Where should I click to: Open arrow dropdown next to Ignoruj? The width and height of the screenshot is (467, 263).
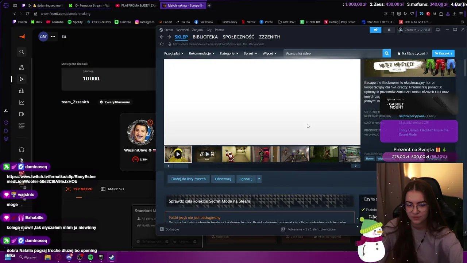pyautogui.click(x=259, y=179)
